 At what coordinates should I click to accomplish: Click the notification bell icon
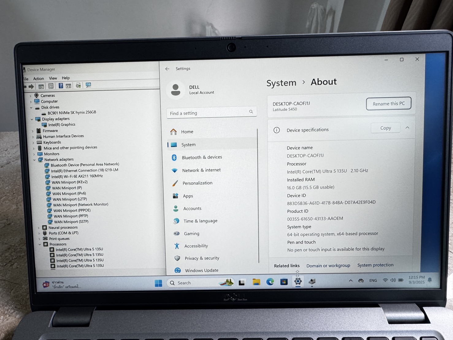pos(430,280)
